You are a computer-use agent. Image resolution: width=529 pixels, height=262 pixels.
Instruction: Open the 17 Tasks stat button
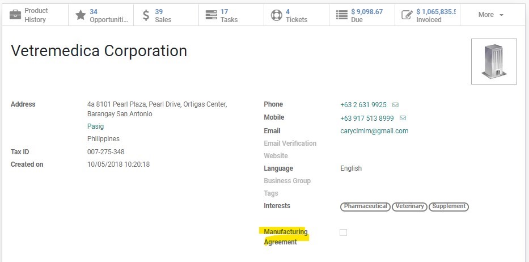(231, 15)
